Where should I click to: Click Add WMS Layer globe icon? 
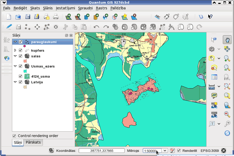click(x=105, y=17)
